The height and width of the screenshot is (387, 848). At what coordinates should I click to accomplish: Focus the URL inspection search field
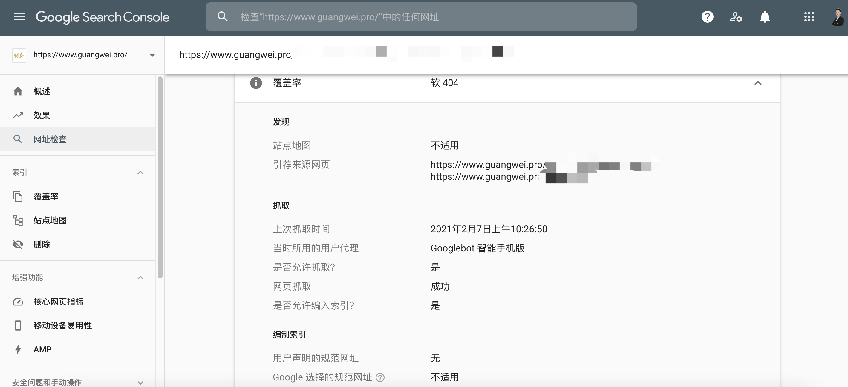click(421, 17)
